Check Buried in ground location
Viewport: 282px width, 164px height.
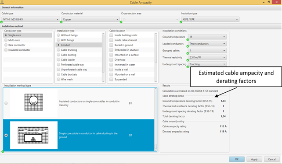pos(111,45)
